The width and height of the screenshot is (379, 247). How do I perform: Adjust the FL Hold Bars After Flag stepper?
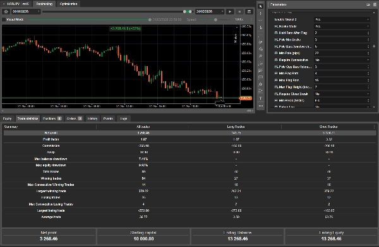(x=368, y=33)
